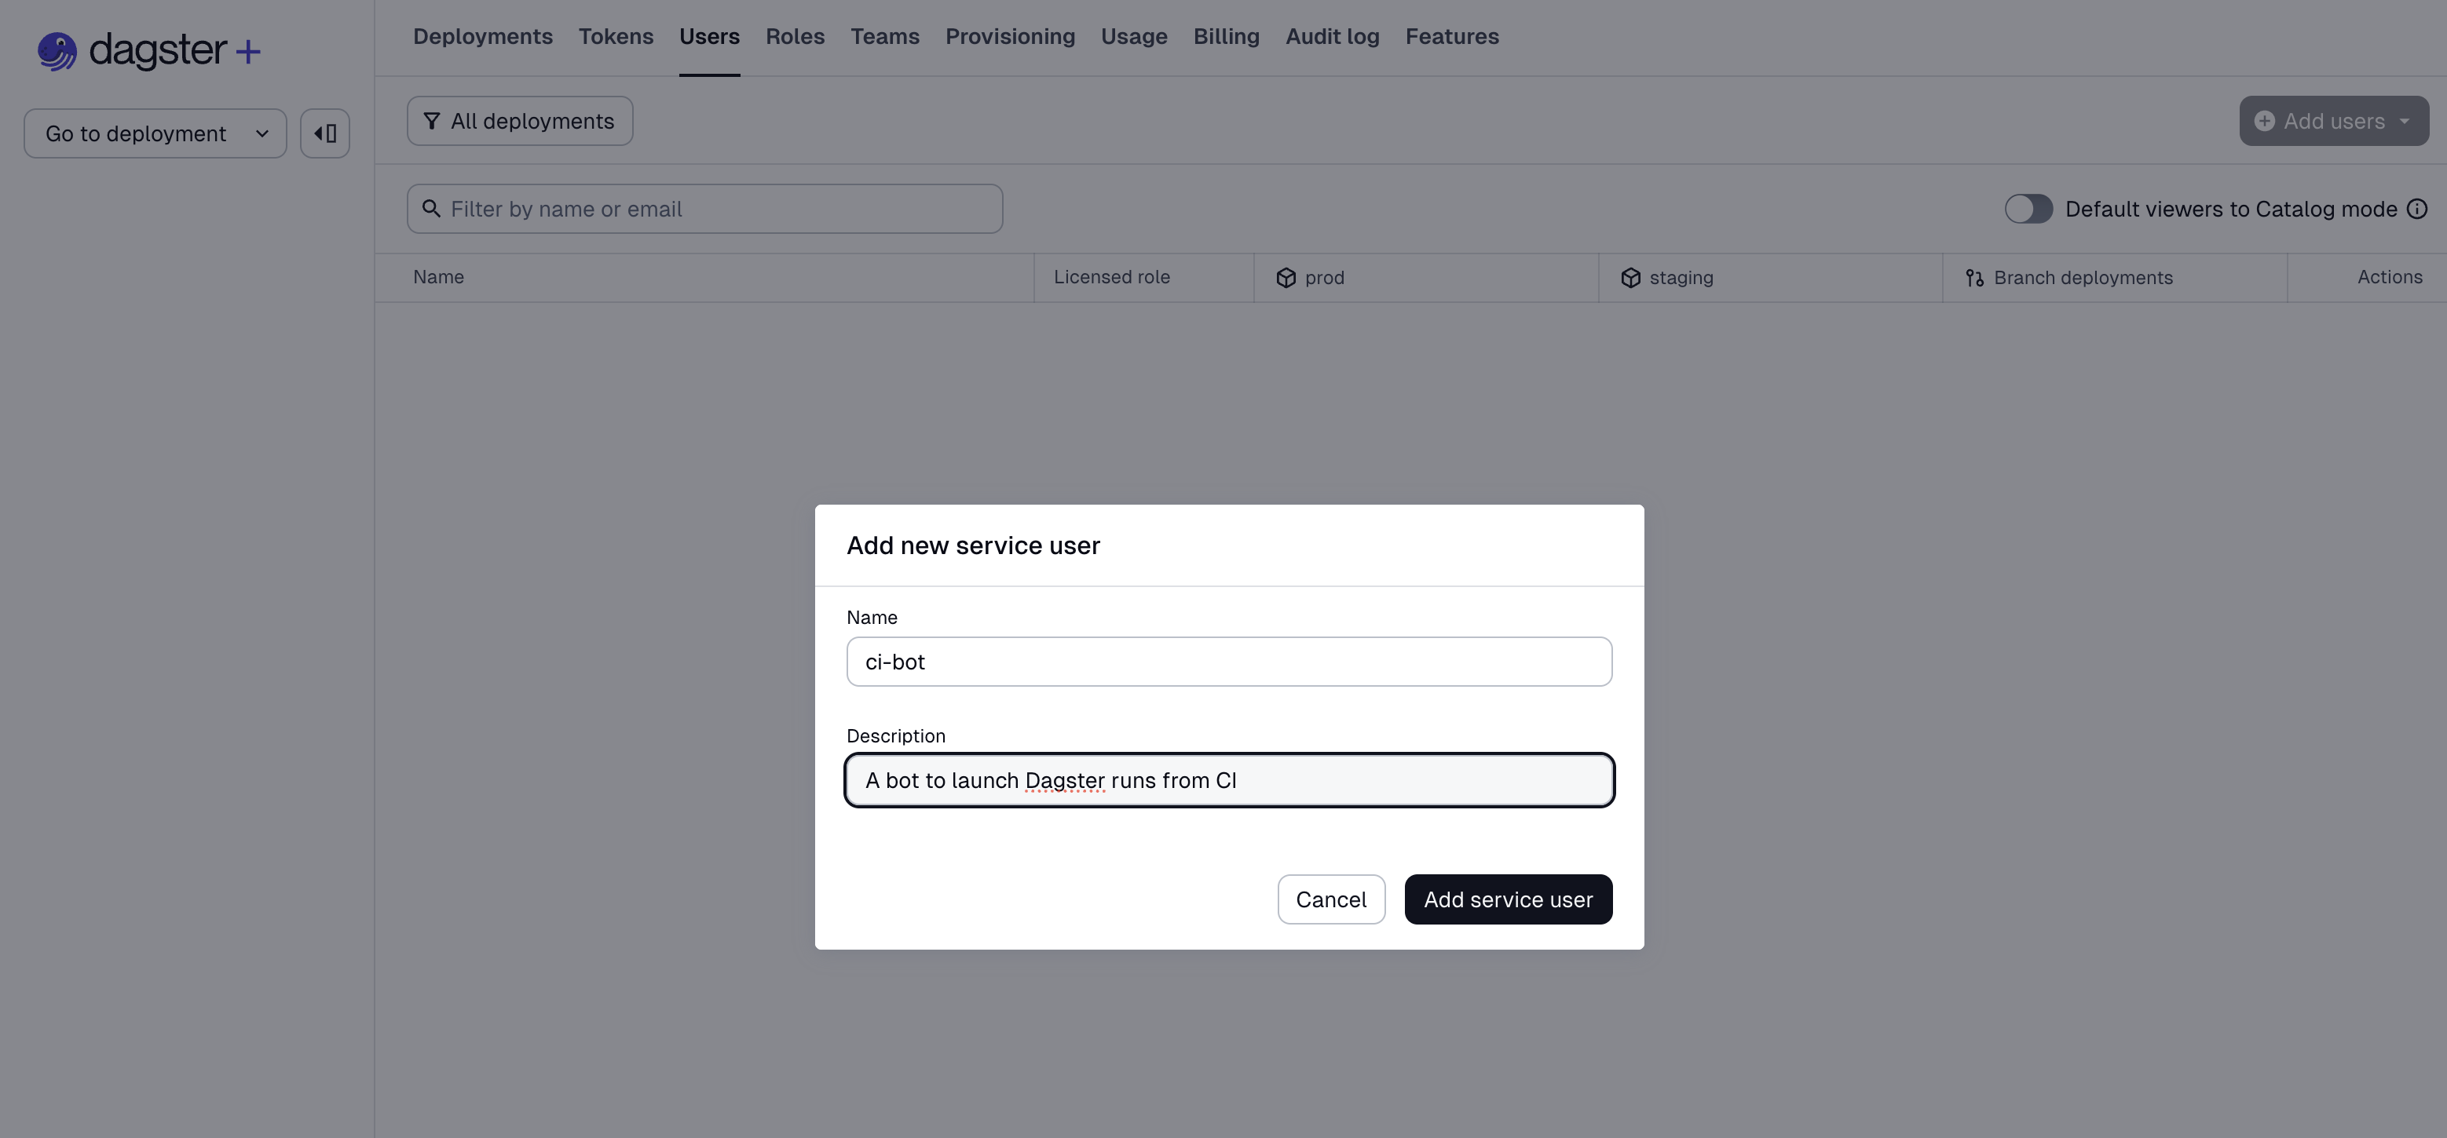Screen dimensions: 2447x1138
Task: Cancel the Add new service user dialog
Action: click(x=1331, y=899)
